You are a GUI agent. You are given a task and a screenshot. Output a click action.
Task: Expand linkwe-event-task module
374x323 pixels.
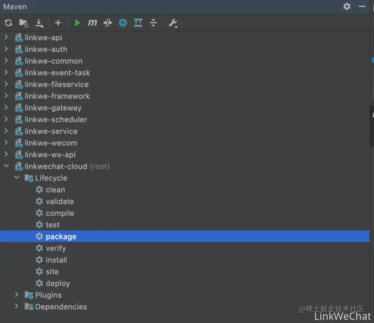coord(6,73)
